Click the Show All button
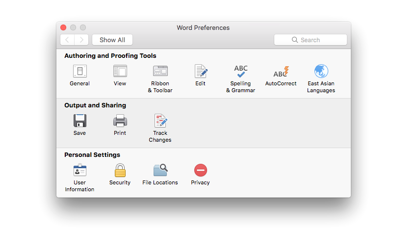This screenshot has width=394, height=229. pyautogui.click(x=112, y=40)
